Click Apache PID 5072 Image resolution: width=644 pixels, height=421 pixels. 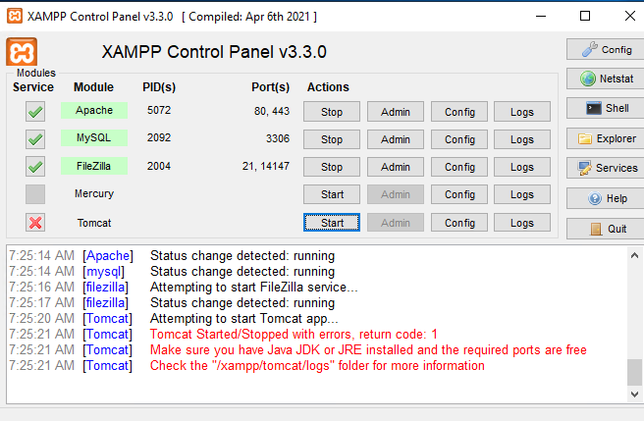tap(159, 110)
